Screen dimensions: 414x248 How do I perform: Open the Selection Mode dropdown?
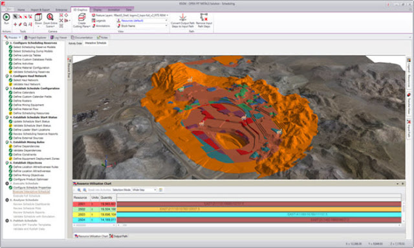(155, 190)
